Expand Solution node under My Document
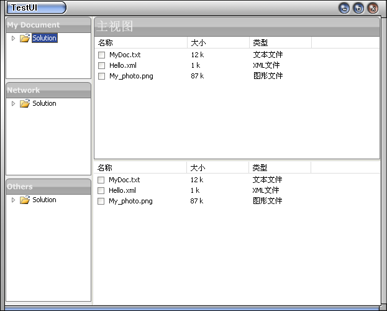Screen dimensions: 387x311 coord(13,38)
